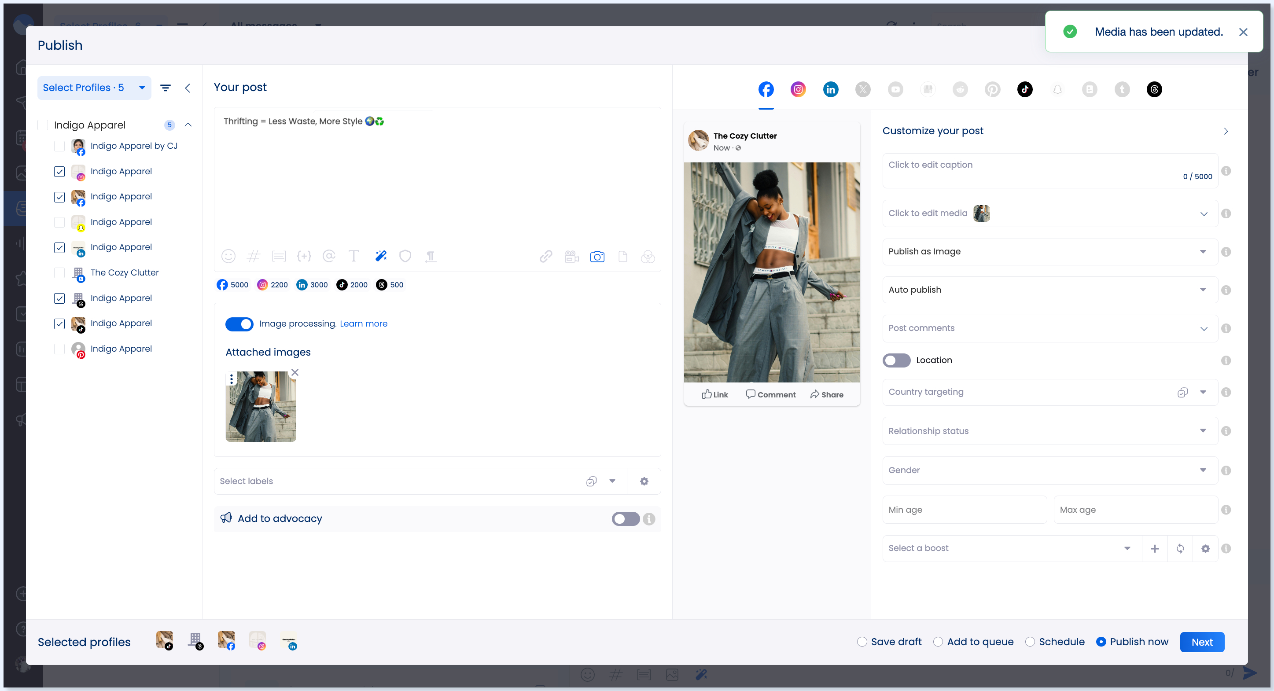Select the Add to queue radio option
The height and width of the screenshot is (691, 1274).
tap(938, 642)
